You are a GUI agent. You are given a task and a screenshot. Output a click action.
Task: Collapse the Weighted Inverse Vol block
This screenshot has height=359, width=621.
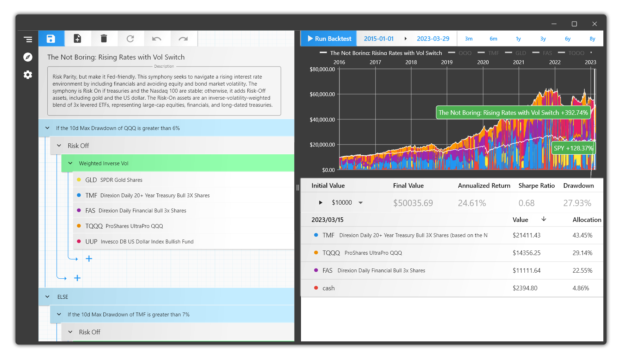(71, 163)
